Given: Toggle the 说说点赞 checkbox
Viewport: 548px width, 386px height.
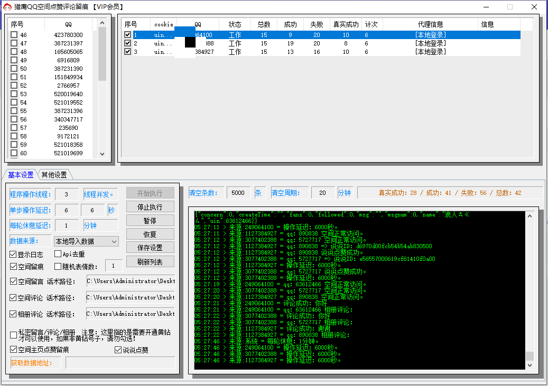Looking at the screenshot, I should tap(118, 350).
